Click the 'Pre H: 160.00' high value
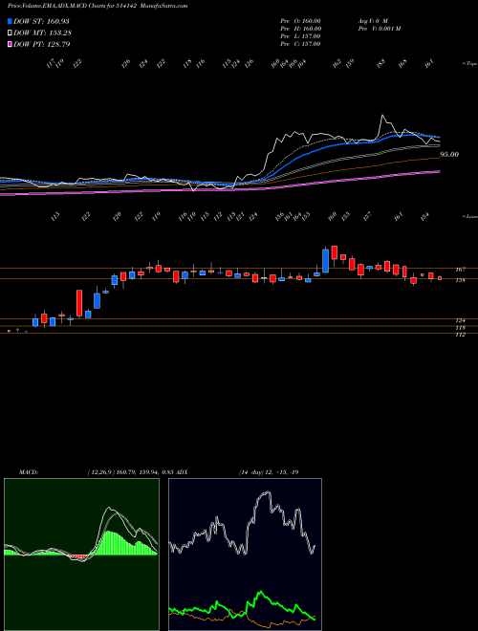Screen dimensions: 478x631 click(300, 29)
